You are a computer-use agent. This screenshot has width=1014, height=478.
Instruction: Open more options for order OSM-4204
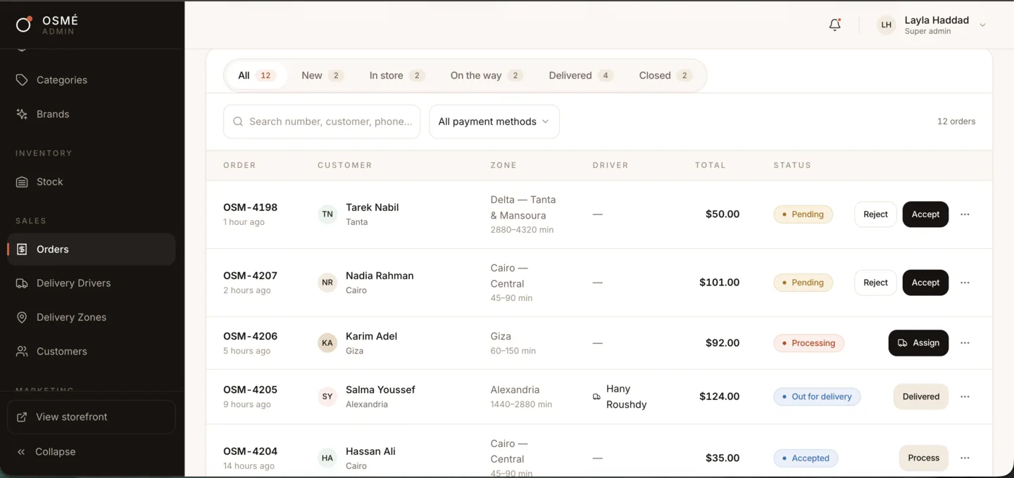coord(965,458)
